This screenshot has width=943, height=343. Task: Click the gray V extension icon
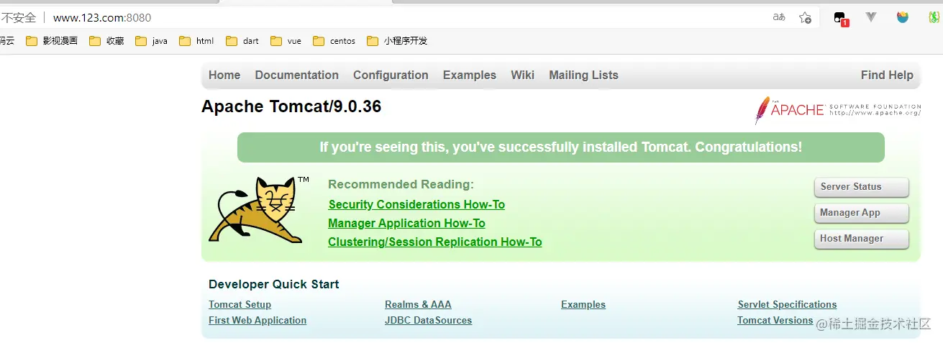coord(871,17)
